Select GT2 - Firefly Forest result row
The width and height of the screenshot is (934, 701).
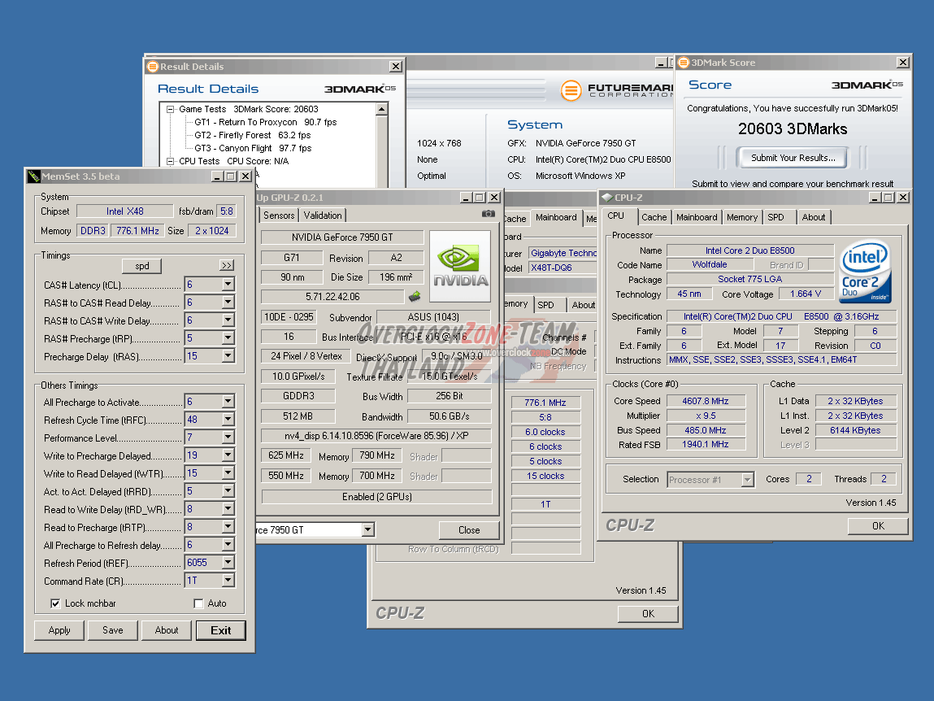[x=253, y=135]
